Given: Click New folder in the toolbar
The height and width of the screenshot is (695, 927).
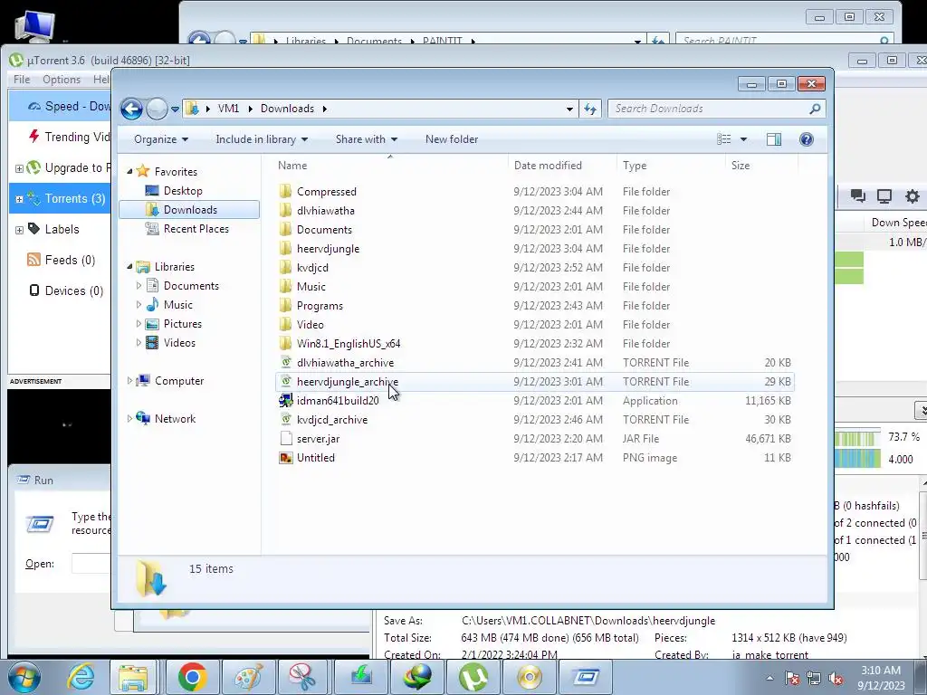Looking at the screenshot, I should pyautogui.click(x=452, y=138).
